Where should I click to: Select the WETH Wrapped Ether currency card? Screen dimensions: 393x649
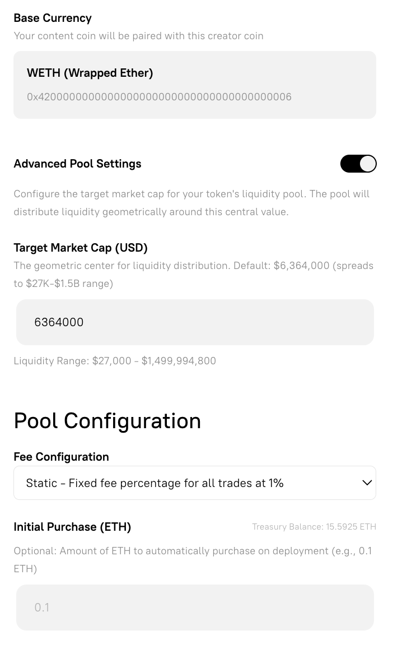click(x=195, y=85)
